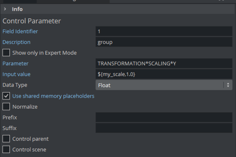This screenshot has height=157, width=236.
Task: Click the Data Type label text
Action: point(15,85)
